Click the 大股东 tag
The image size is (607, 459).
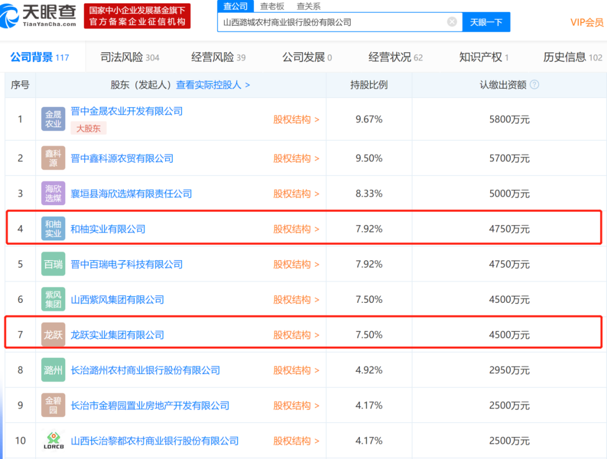(88, 128)
